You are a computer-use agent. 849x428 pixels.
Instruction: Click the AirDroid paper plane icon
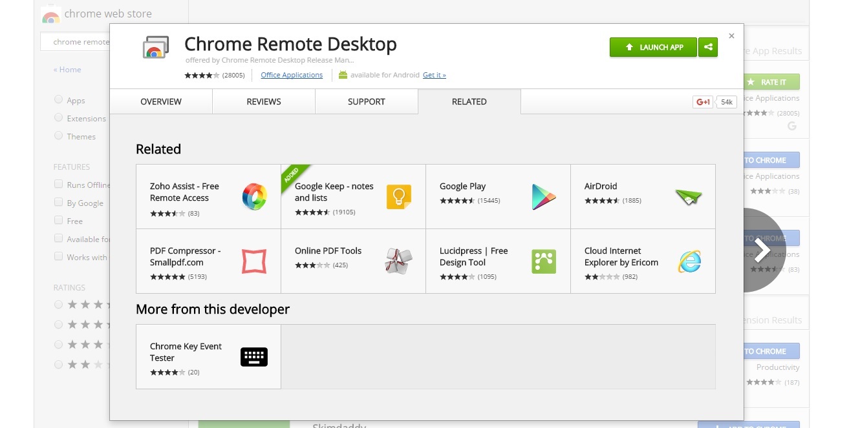(689, 196)
